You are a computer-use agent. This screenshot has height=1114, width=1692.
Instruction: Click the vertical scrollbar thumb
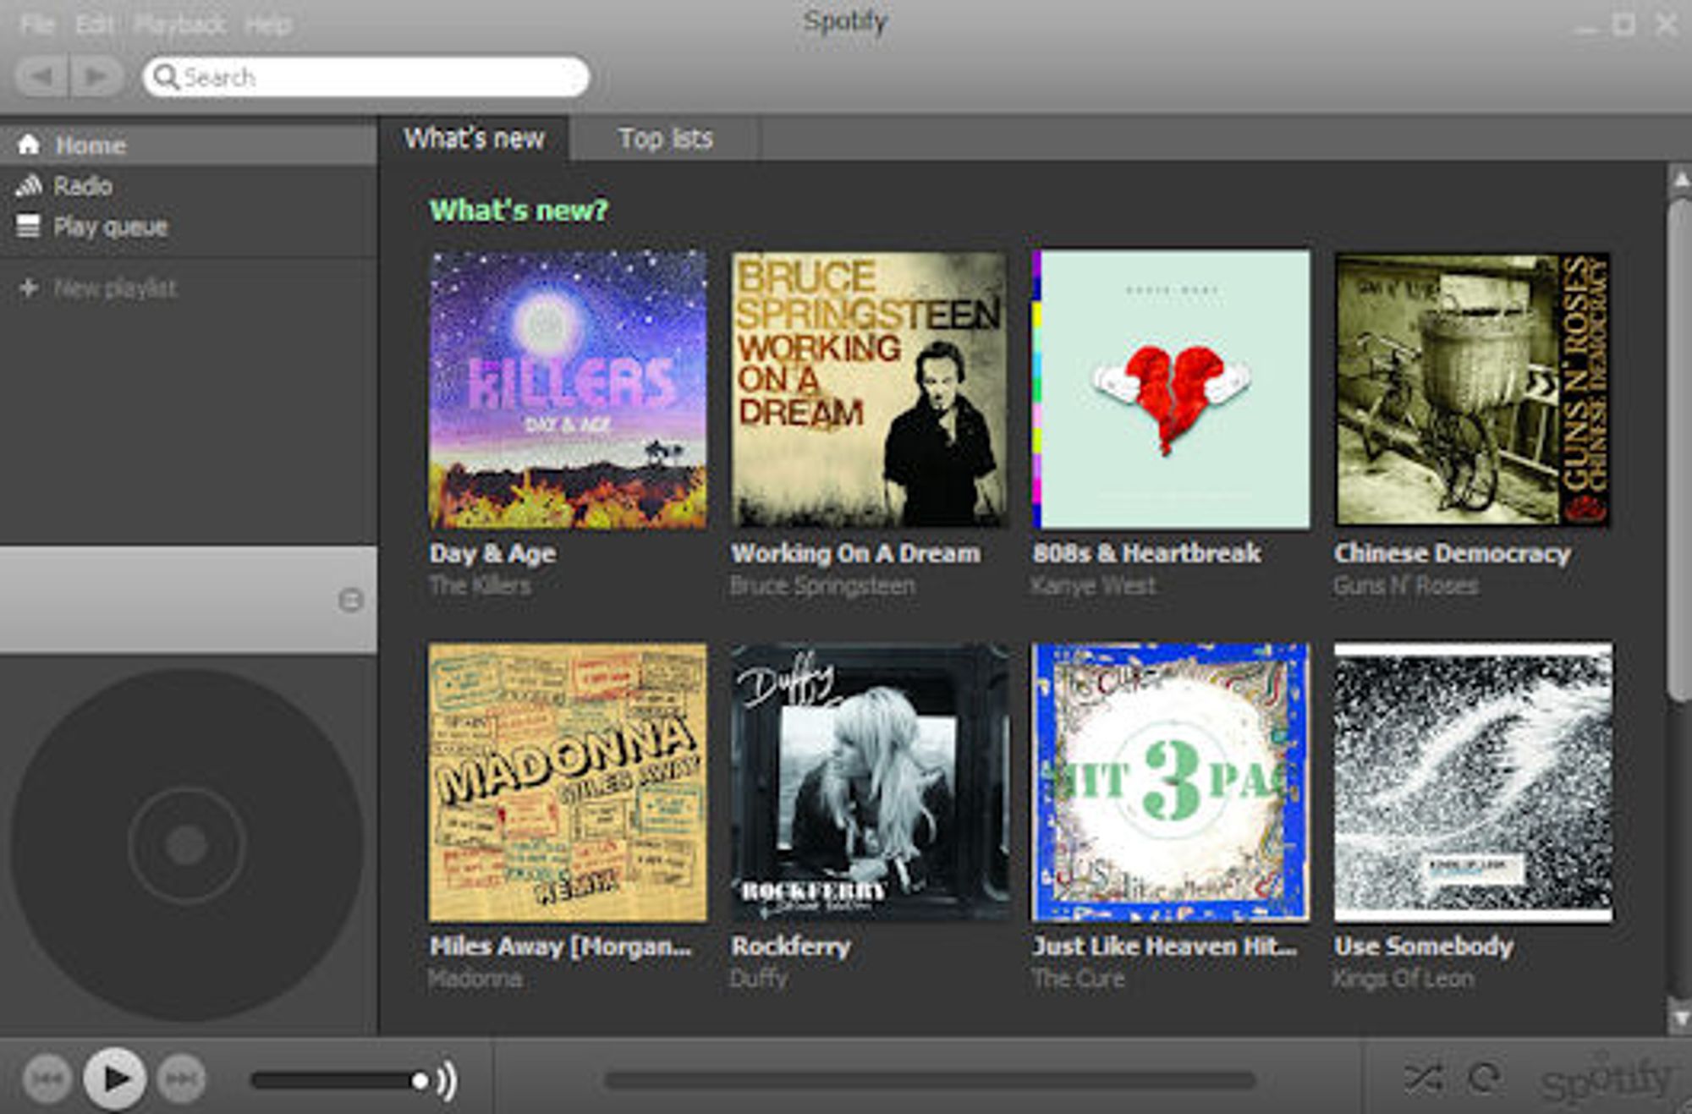[1679, 450]
